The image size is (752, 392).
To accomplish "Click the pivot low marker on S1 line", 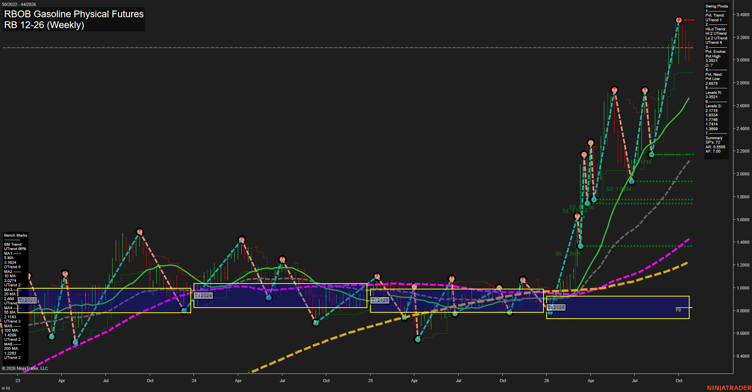I will (x=652, y=154).
